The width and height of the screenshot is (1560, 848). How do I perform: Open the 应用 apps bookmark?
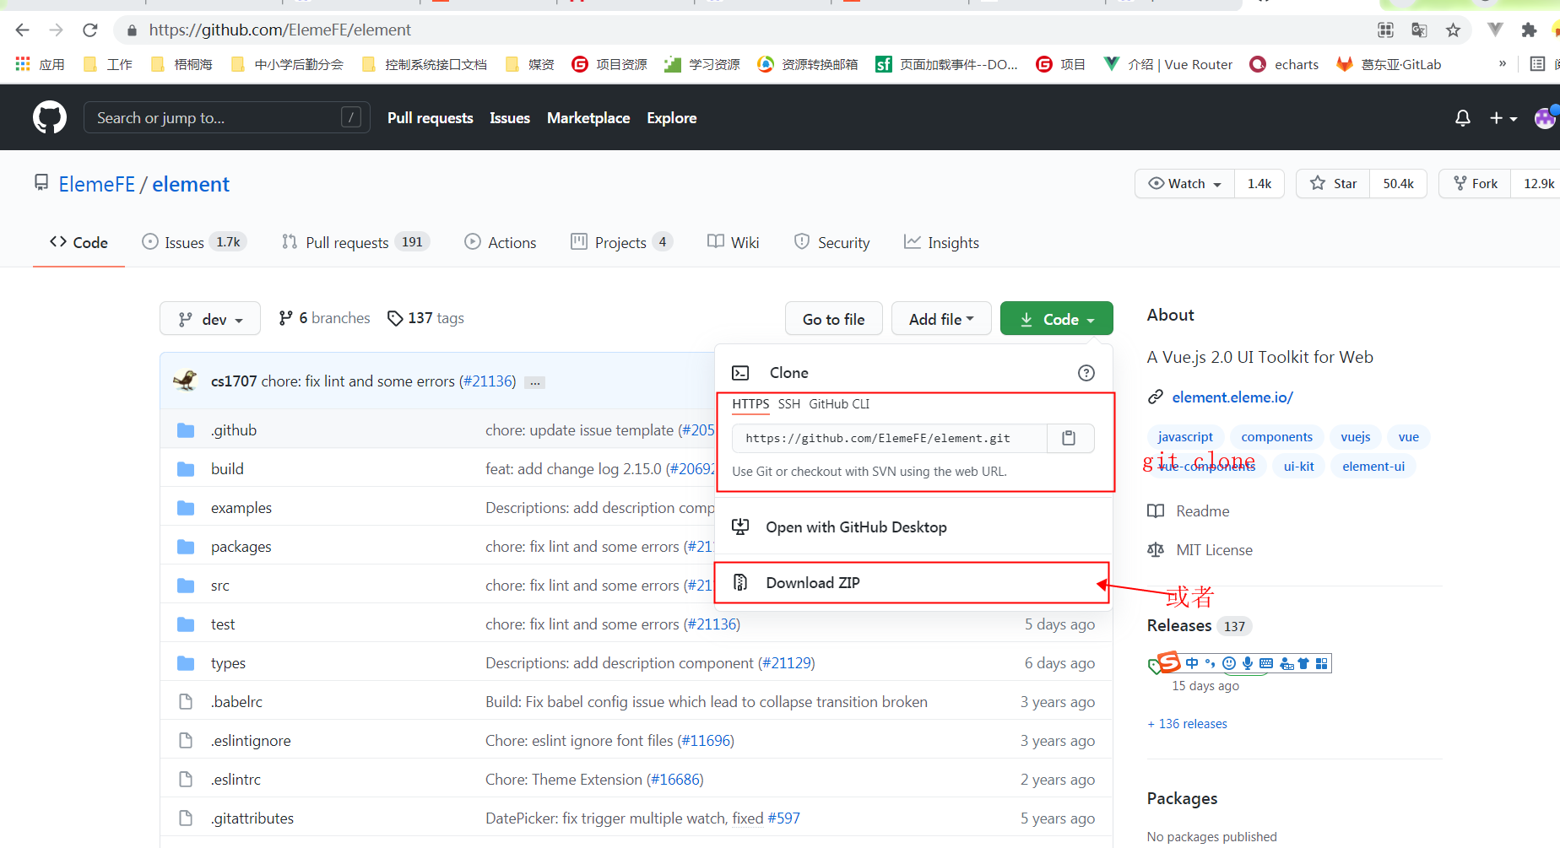click(x=40, y=64)
